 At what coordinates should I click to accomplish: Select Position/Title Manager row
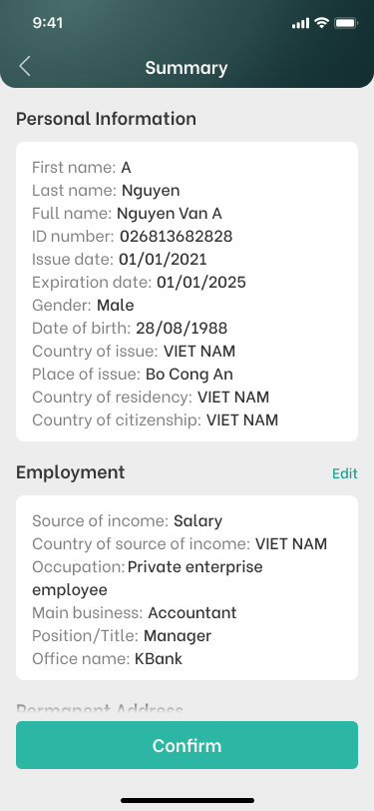(122, 635)
